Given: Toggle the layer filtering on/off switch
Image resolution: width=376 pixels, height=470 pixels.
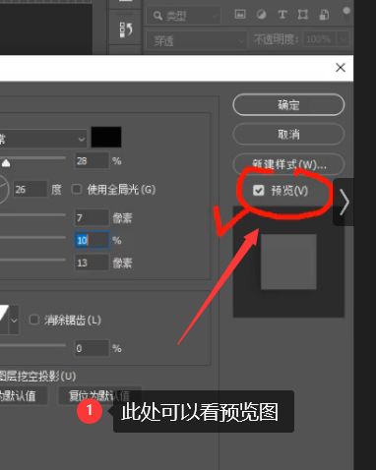Looking at the screenshot, I should point(346,14).
